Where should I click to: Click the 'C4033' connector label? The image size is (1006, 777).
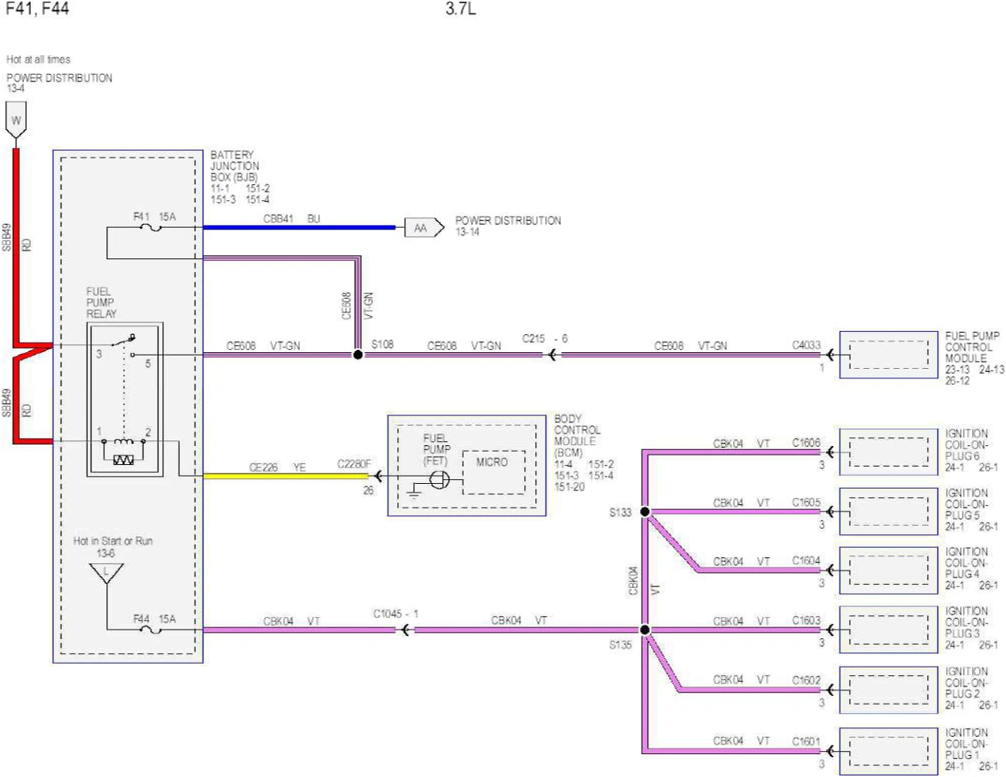(x=807, y=344)
